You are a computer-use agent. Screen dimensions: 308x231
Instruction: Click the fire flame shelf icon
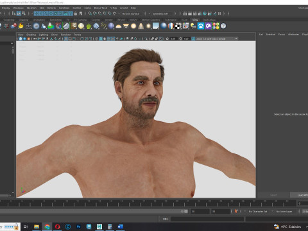tap(21, 26)
